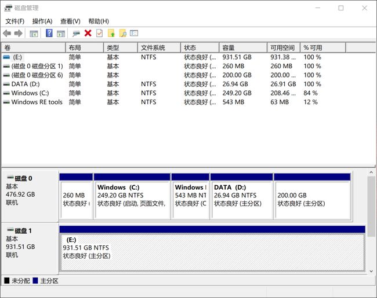This screenshot has width=377, height=298.
Task: Click the 磁盘 0 disk label panel
Action: point(30,196)
